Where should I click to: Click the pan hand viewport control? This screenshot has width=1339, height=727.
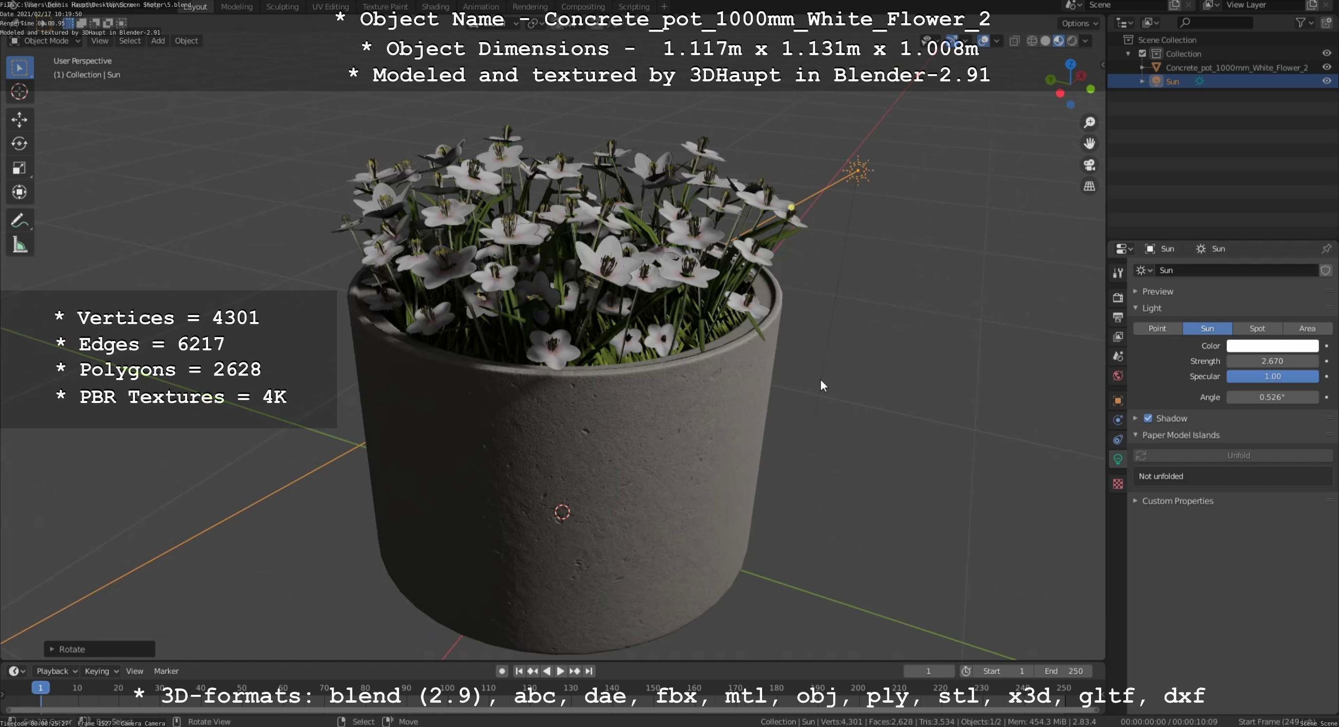(1089, 143)
